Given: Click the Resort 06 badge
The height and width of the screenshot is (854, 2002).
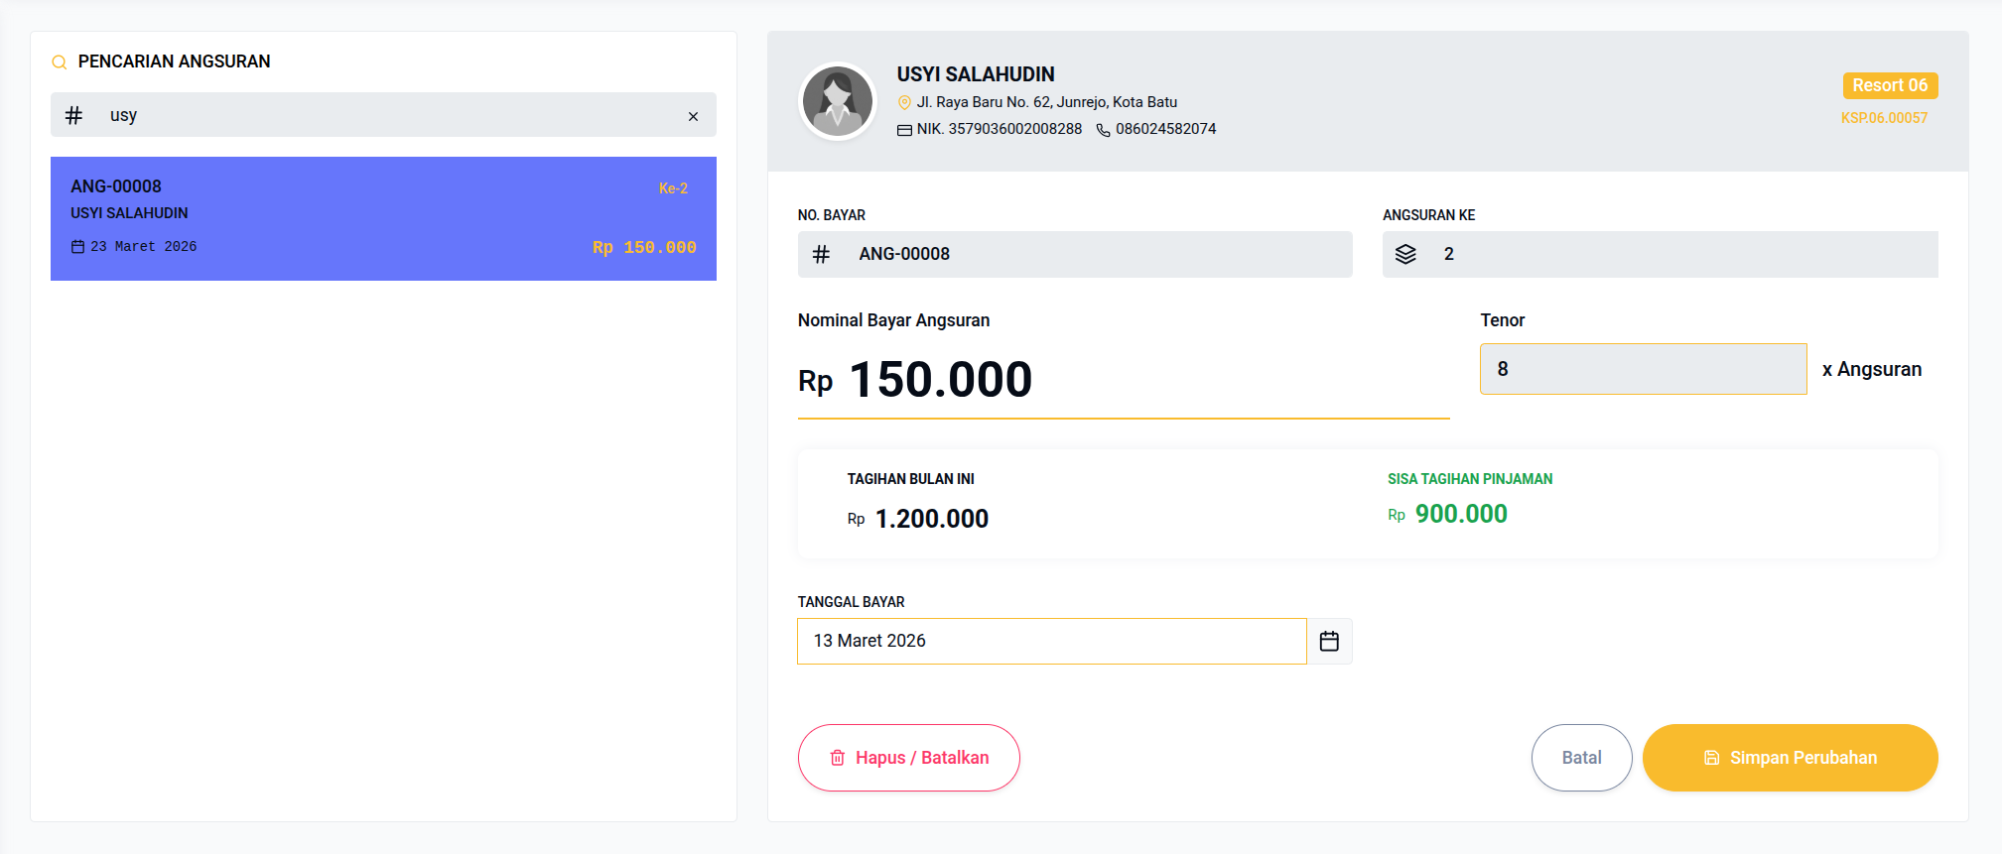Looking at the screenshot, I should pyautogui.click(x=1890, y=85).
